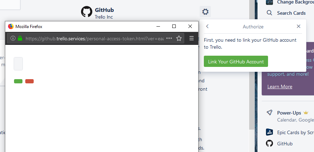Open Firefox hamburger menu
The image size is (314, 152).
pyautogui.click(x=192, y=38)
